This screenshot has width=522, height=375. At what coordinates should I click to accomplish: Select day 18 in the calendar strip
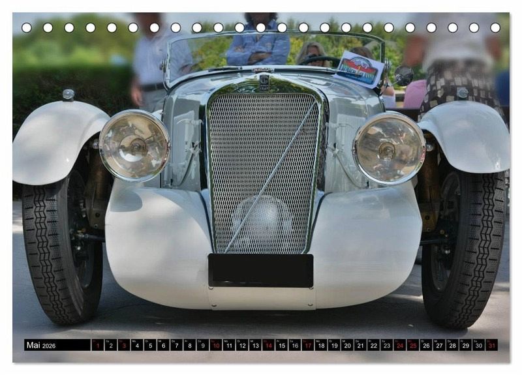click(x=321, y=345)
